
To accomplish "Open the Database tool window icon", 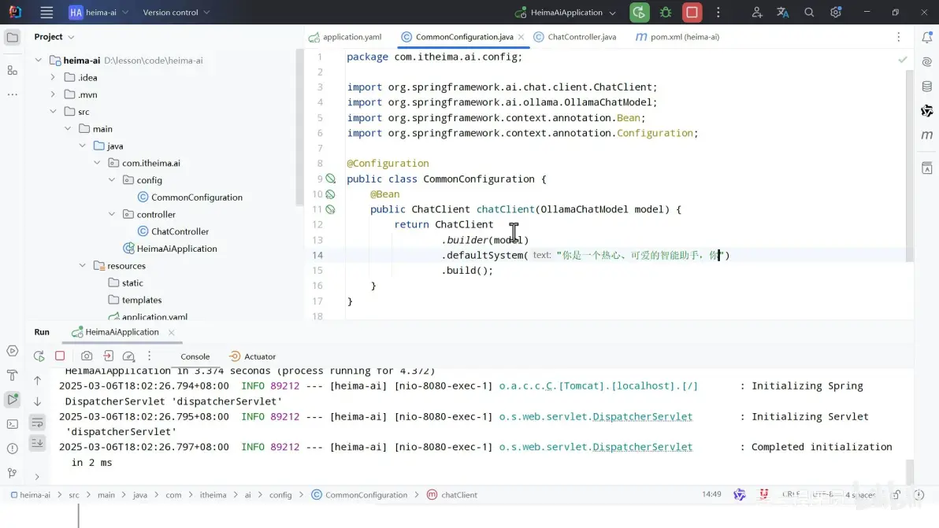I will coord(926,86).
